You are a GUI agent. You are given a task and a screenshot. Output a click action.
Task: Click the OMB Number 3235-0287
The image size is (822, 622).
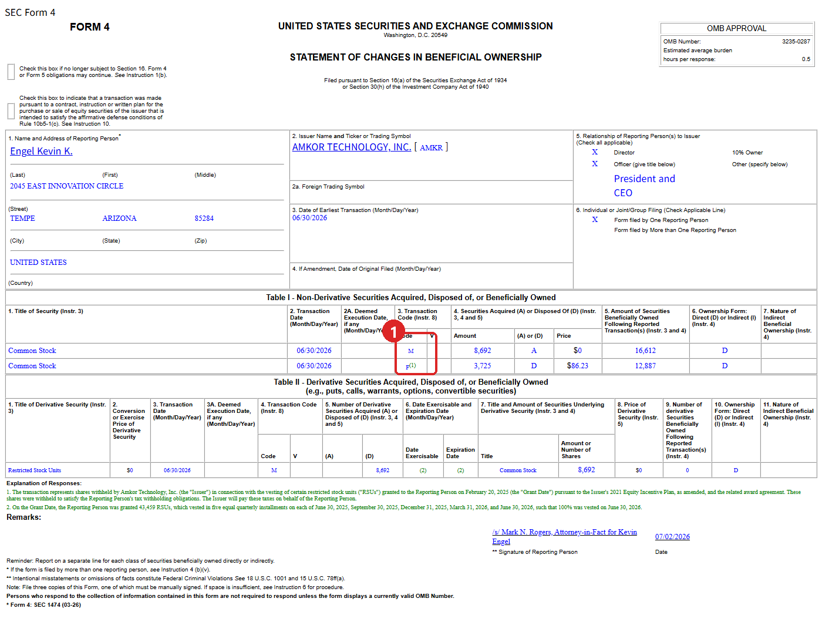pyautogui.click(x=796, y=42)
